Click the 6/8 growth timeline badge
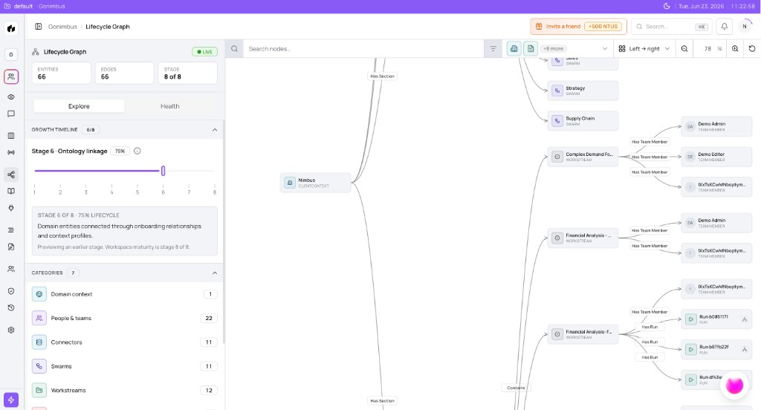Image resolution: width=761 pixels, height=410 pixels. click(90, 129)
